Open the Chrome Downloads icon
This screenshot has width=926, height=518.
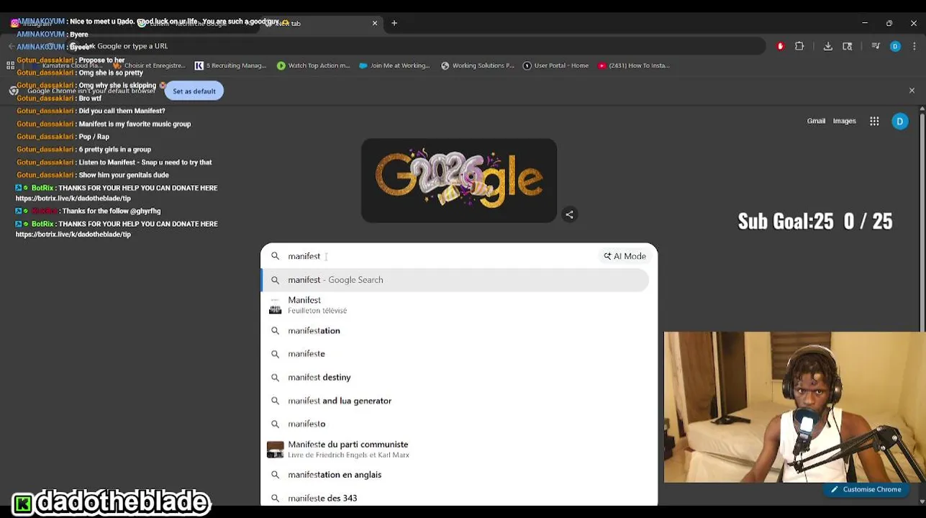click(x=828, y=46)
